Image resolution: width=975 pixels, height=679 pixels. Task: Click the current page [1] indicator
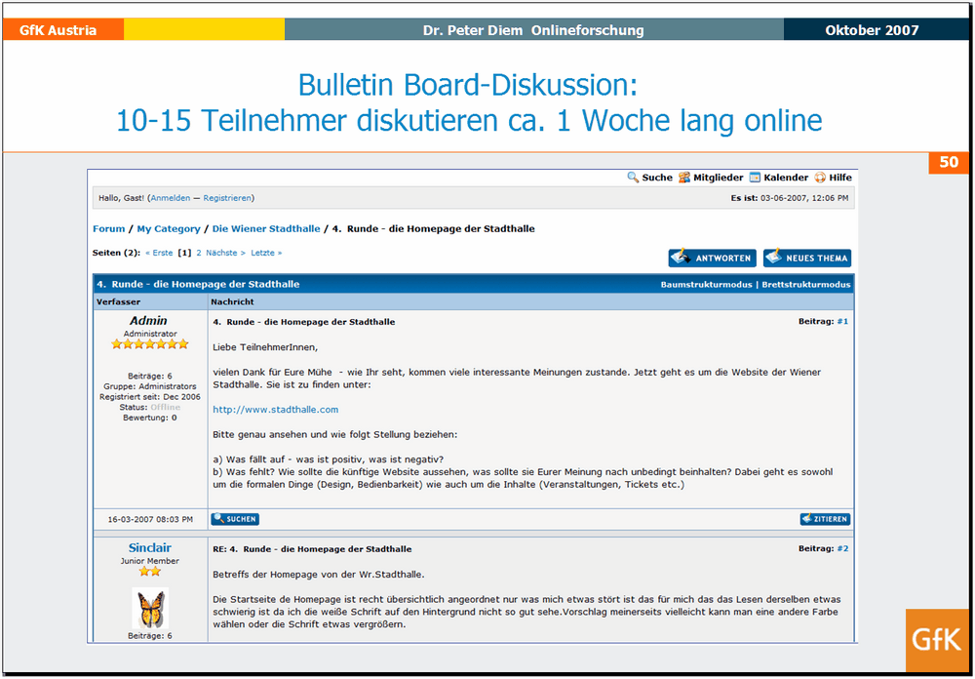[x=184, y=253]
